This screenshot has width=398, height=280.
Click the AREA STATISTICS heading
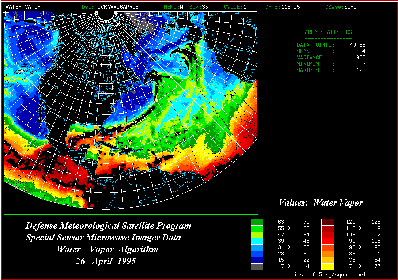[328, 32]
